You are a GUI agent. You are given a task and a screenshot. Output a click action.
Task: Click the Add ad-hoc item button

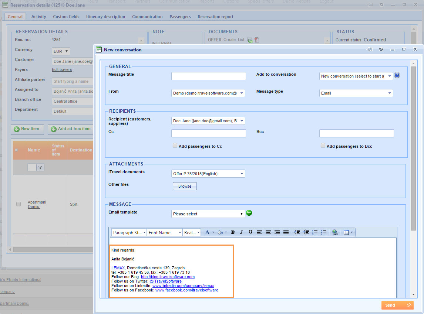(x=71, y=129)
